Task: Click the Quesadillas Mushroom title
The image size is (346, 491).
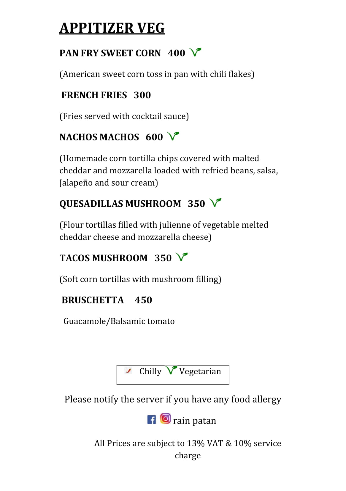Action: click(120, 204)
